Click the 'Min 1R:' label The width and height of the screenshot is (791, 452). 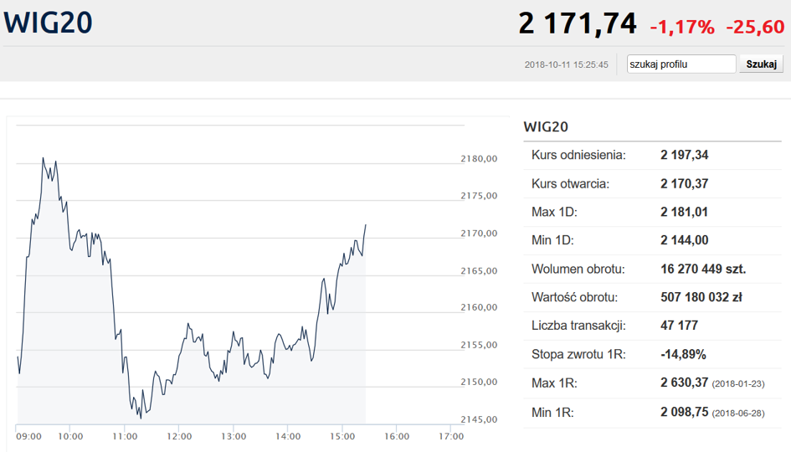552,413
